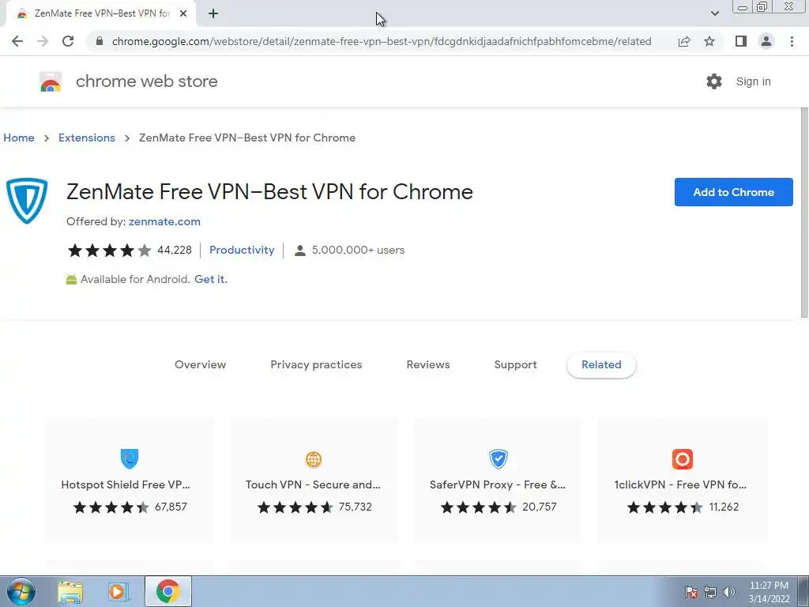Close the ZenMate Free VPN tab
The width and height of the screenshot is (809, 607).
coord(183,14)
